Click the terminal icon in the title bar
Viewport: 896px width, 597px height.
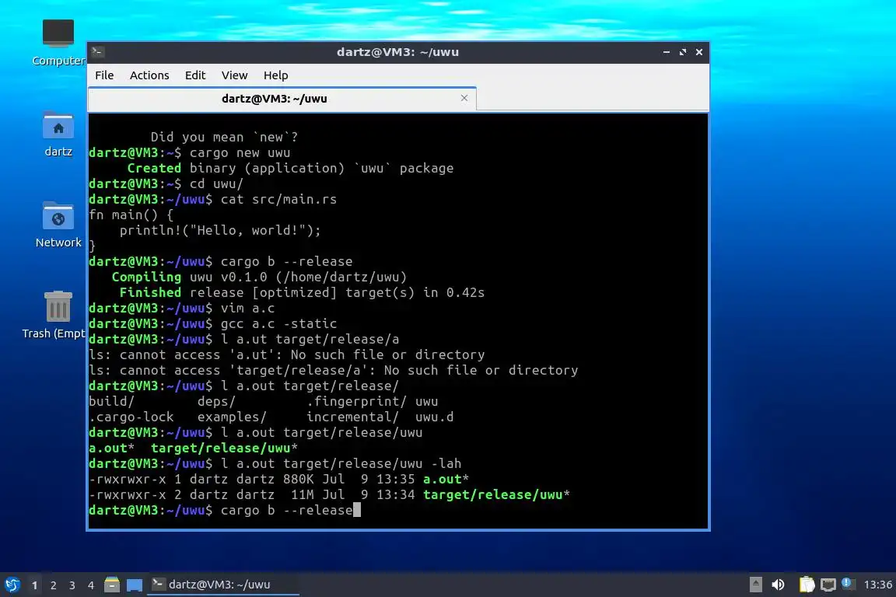[x=97, y=51]
